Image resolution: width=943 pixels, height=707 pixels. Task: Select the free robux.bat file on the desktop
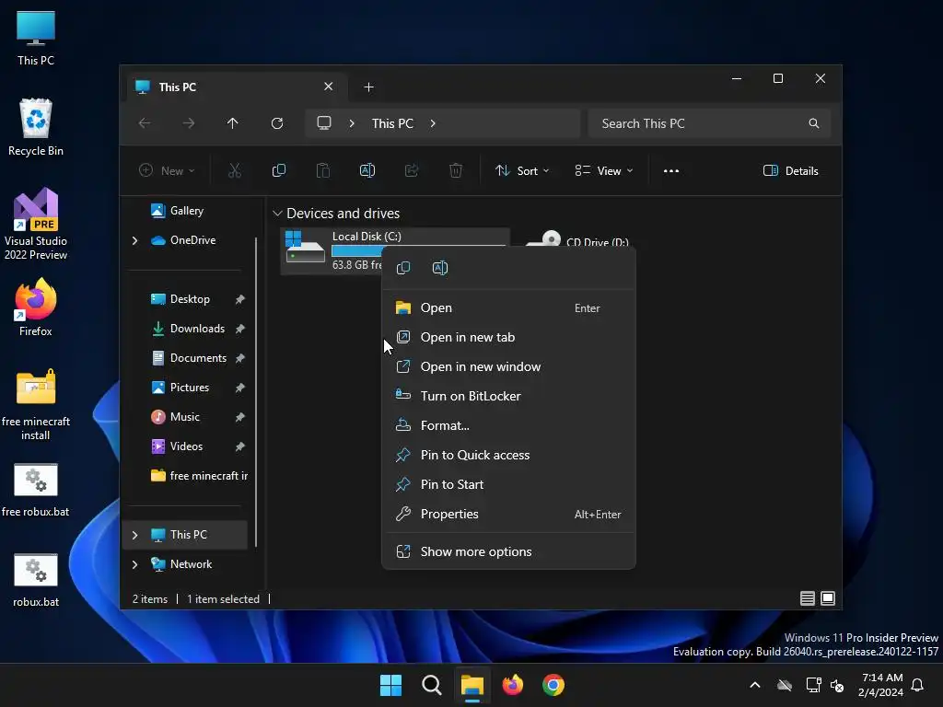point(36,490)
